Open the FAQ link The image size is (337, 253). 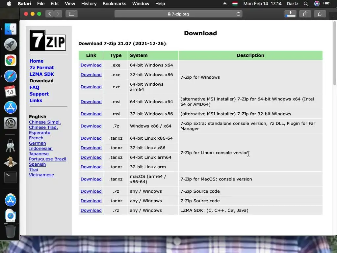[34, 87]
